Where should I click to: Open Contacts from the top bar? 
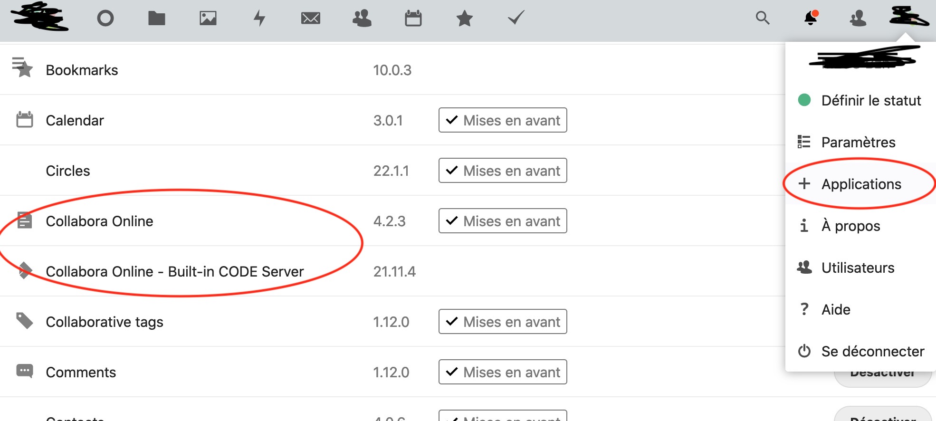(362, 19)
